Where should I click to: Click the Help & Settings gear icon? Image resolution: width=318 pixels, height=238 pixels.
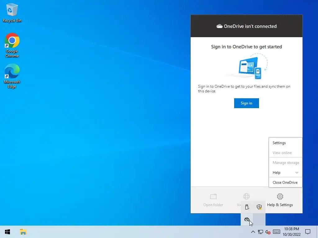click(280, 196)
